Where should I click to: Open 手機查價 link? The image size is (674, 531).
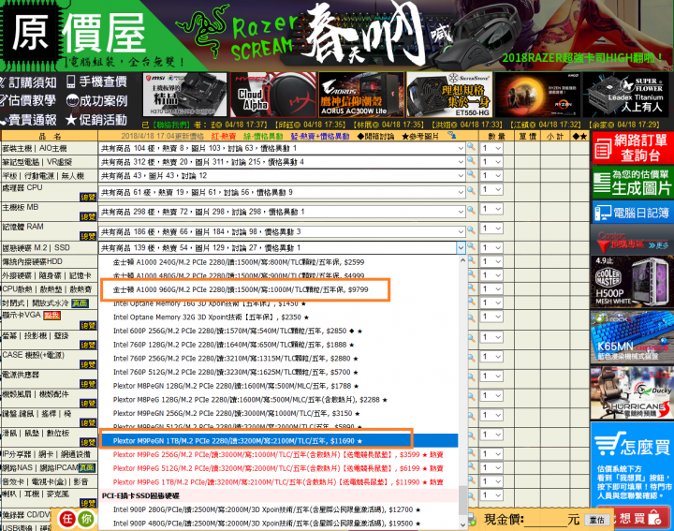[x=97, y=81]
